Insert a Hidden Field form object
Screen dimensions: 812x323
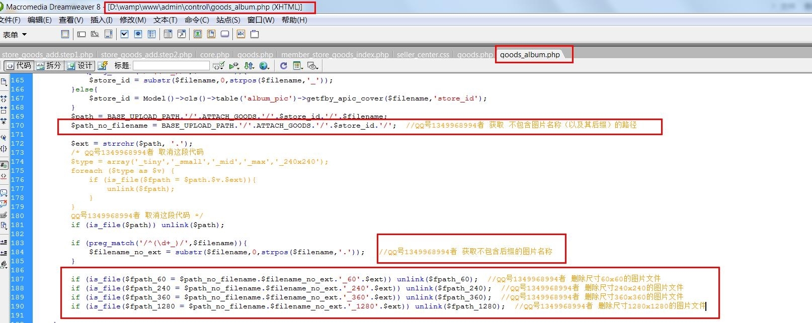(95, 34)
